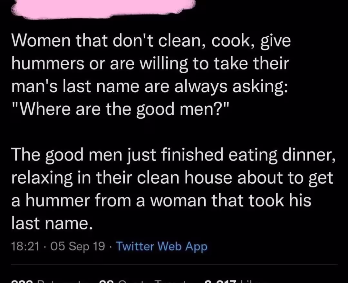Screen dimensions: 348x283
Task: Click the line starting "relaxing in their clean house"
Action: (172, 178)
